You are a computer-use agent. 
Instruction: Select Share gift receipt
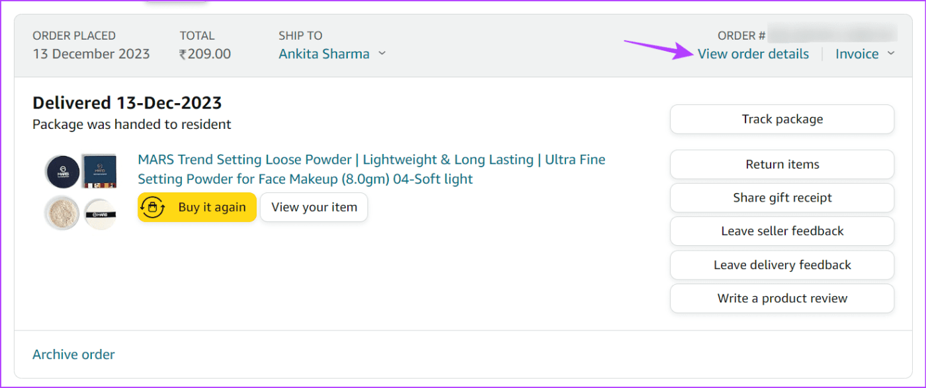pyautogui.click(x=782, y=198)
